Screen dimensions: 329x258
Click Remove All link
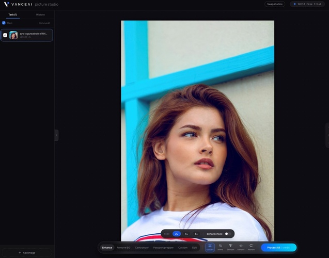pyautogui.click(x=44, y=23)
